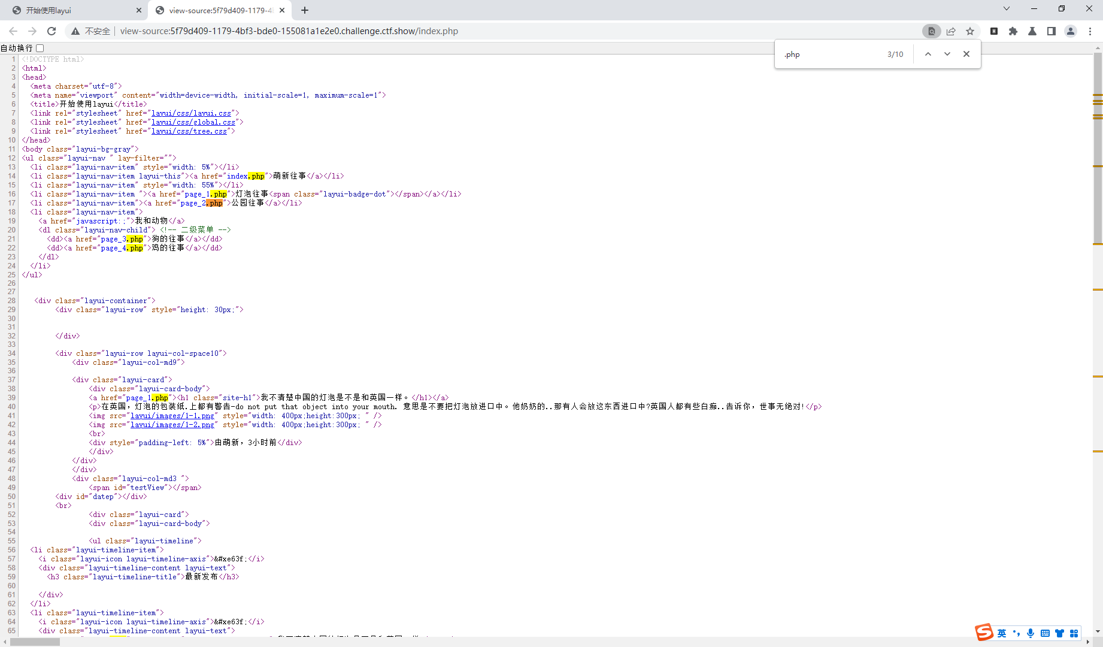Enable the 自动执行 checkbox
The width and height of the screenshot is (1103, 647).
coord(40,48)
